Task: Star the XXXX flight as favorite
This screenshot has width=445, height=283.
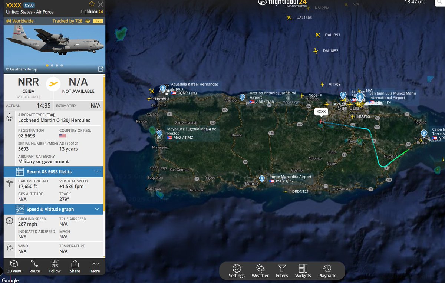Action: point(92,4)
